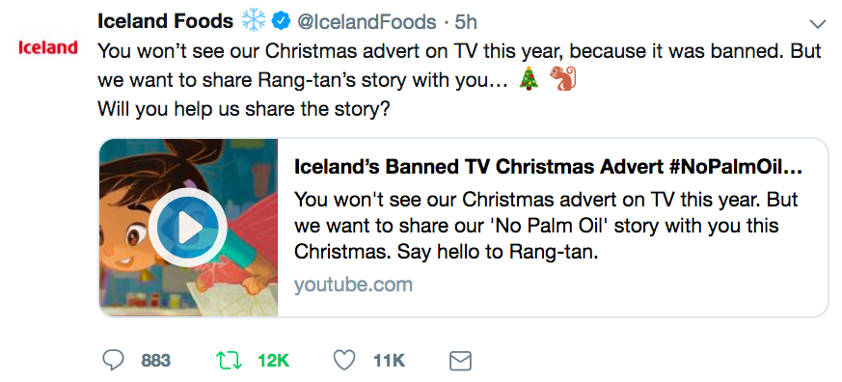Screen dimensions: 842x382
Task: Open tweet options chevron menu
Action: 818,24
